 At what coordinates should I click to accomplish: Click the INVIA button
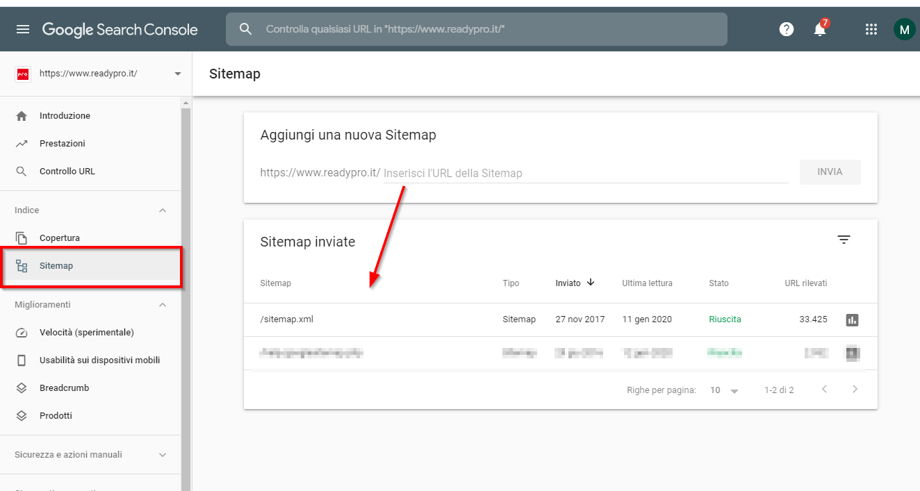[830, 172]
